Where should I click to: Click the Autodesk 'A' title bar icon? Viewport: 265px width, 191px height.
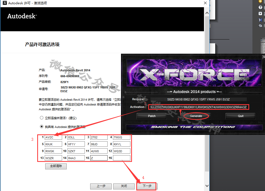tap(5, 3)
